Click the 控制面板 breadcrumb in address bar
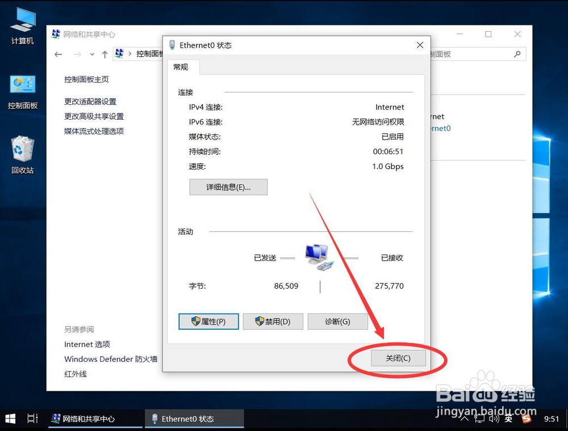This screenshot has height=431, width=568. tap(149, 54)
